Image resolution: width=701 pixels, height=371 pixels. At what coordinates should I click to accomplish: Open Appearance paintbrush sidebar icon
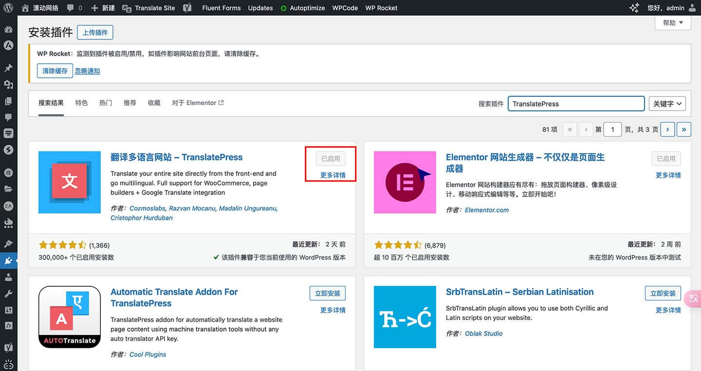tap(8, 244)
